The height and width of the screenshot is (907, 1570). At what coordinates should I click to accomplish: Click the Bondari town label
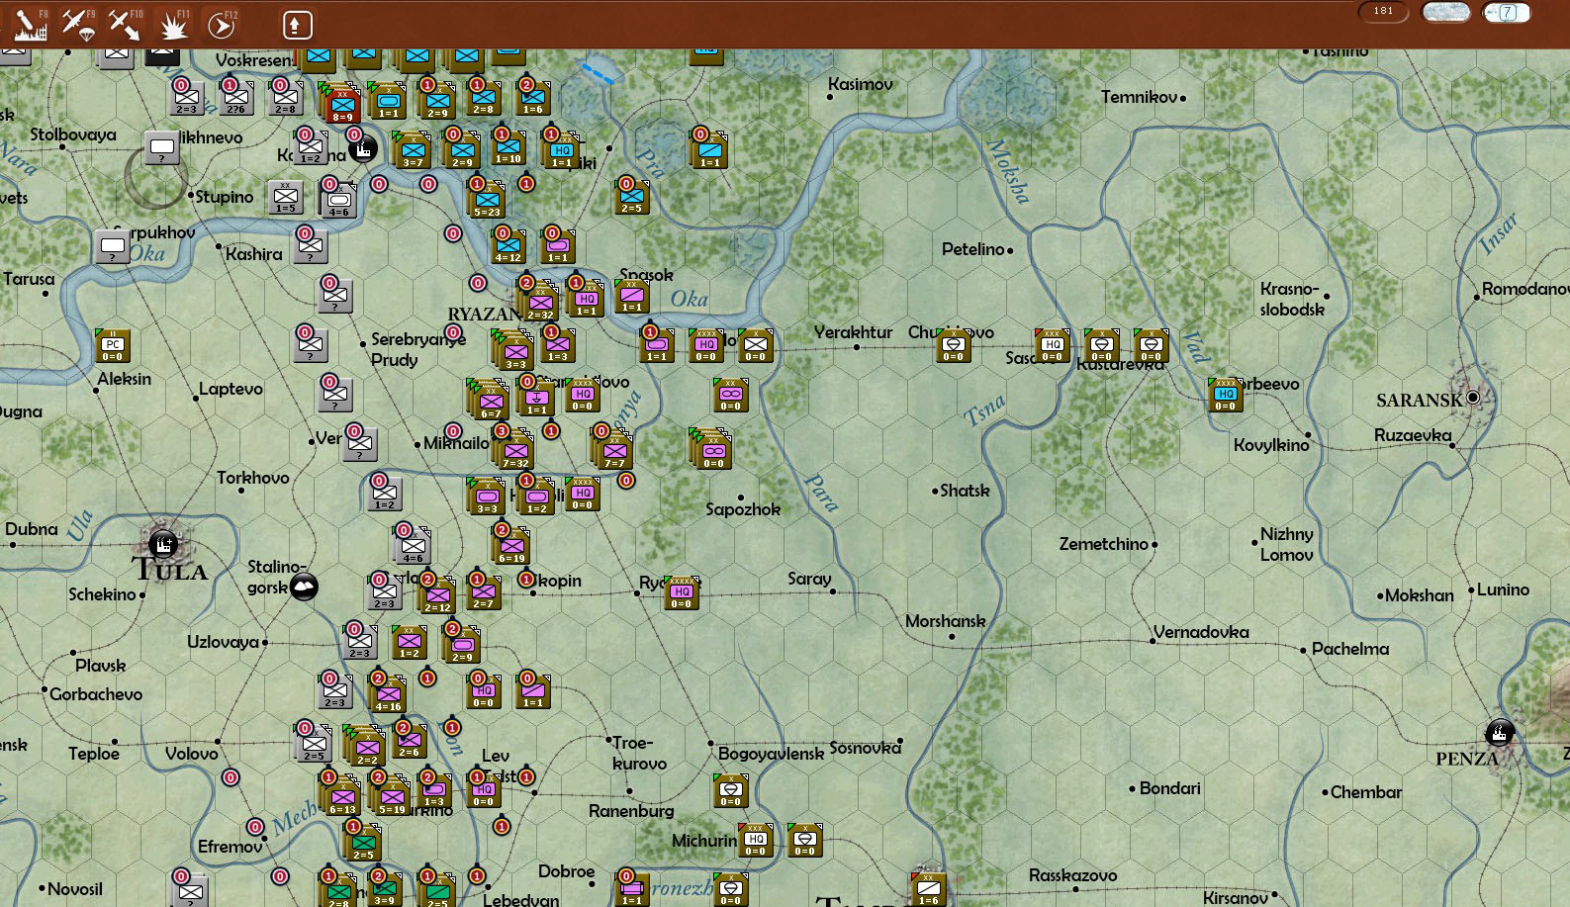click(1170, 788)
